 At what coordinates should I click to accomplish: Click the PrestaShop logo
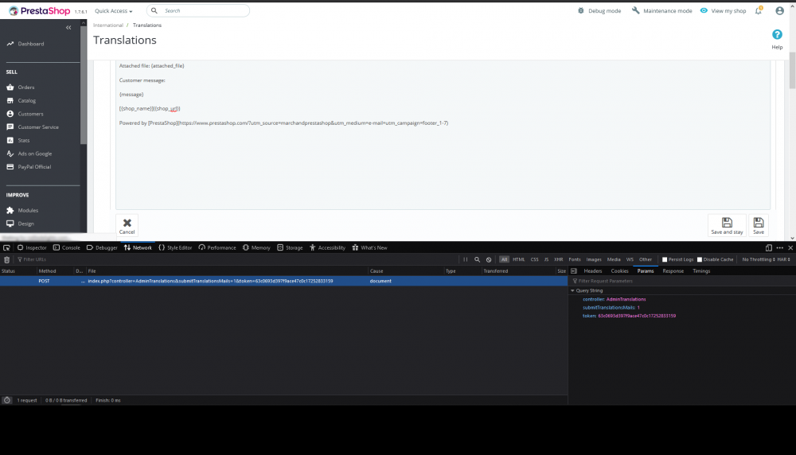(x=39, y=10)
